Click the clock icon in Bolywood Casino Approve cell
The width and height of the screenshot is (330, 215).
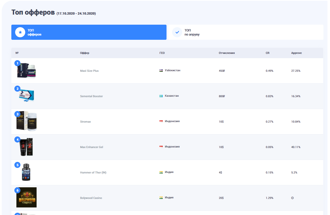tap(292, 198)
